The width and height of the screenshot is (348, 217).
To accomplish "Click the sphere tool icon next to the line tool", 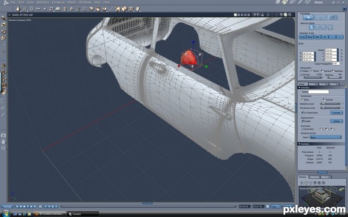I will [x=104, y=9].
